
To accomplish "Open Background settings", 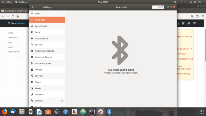I will click(47, 26).
